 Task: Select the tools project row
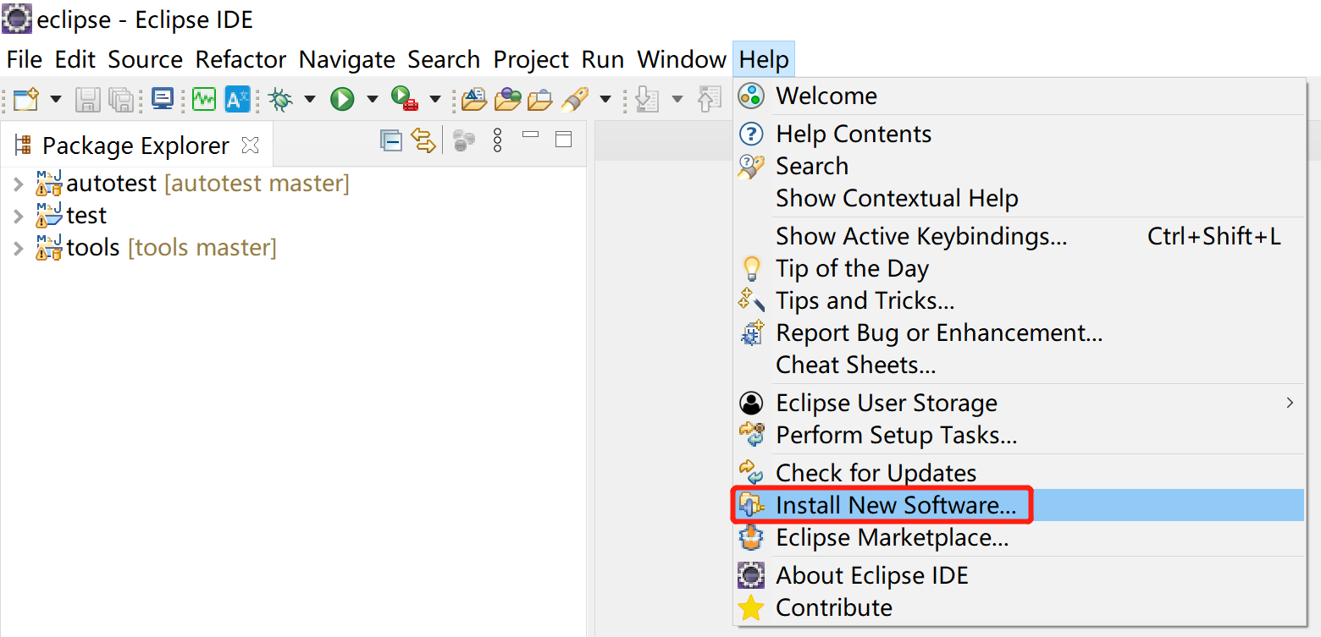point(156,248)
